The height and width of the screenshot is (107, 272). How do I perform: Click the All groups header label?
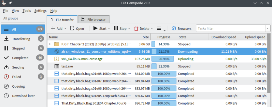tap(11, 18)
